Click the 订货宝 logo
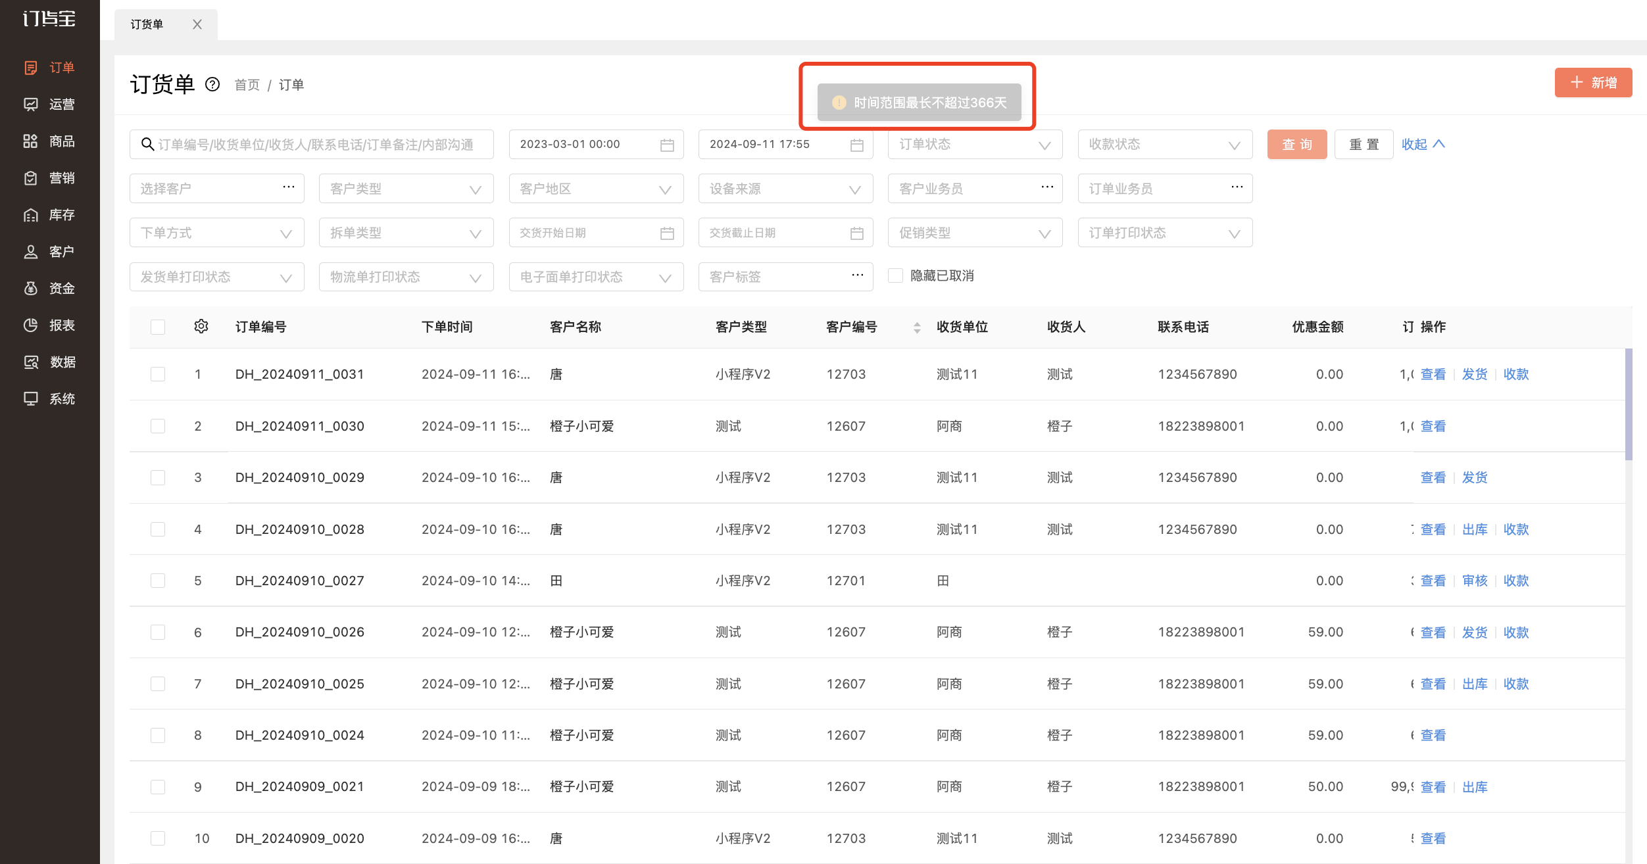 click(x=49, y=18)
